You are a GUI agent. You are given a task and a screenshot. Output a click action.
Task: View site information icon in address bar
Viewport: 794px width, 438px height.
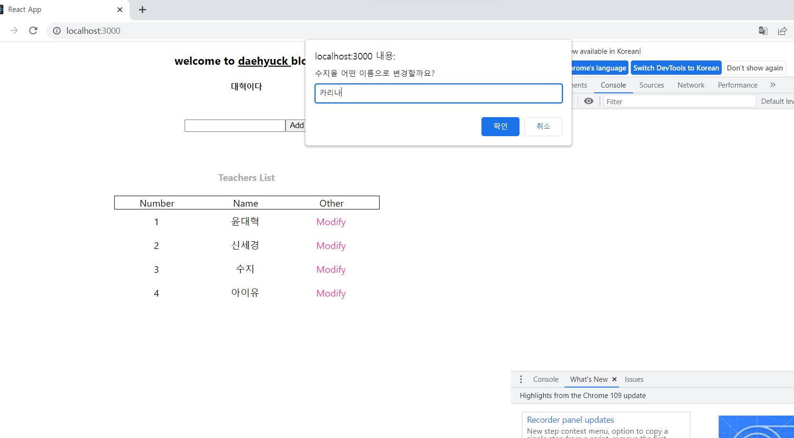pyautogui.click(x=57, y=30)
